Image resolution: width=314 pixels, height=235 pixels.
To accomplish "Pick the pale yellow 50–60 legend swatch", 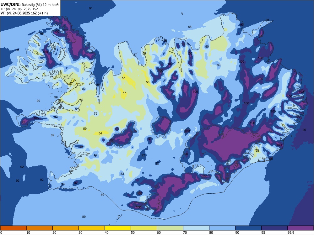I will (144, 228).
